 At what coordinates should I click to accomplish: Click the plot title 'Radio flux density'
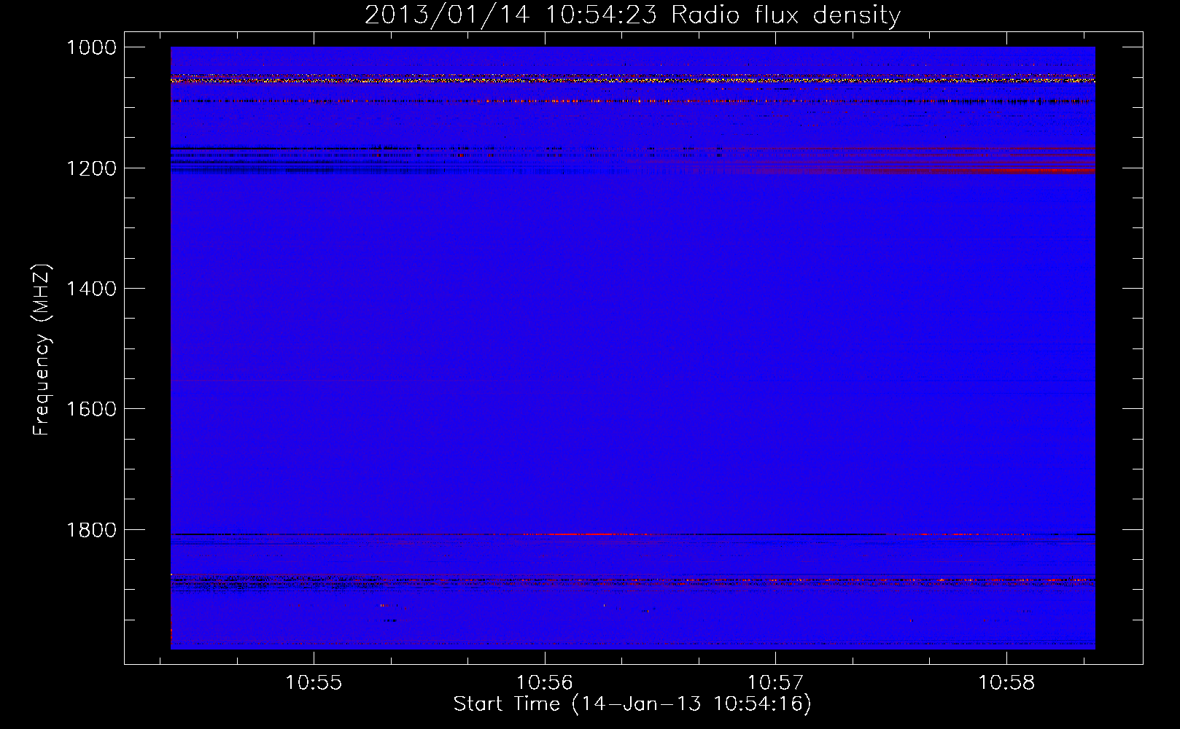click(x=785, y=15)
